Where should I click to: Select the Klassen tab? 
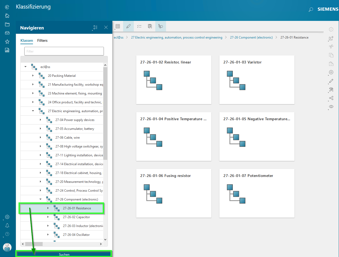[x=27, y=40]
